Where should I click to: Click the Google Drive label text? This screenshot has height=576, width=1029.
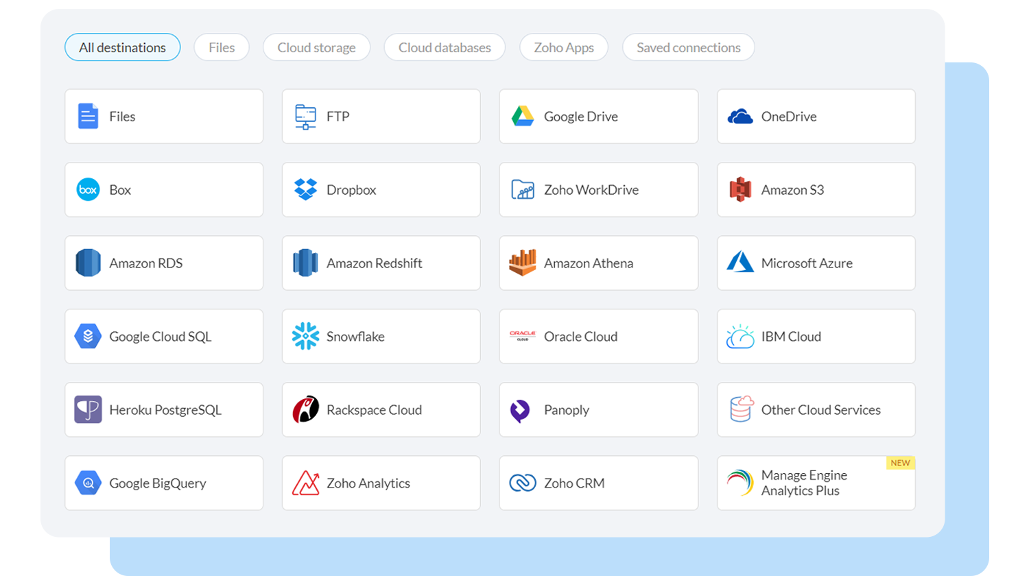(581, 117)
